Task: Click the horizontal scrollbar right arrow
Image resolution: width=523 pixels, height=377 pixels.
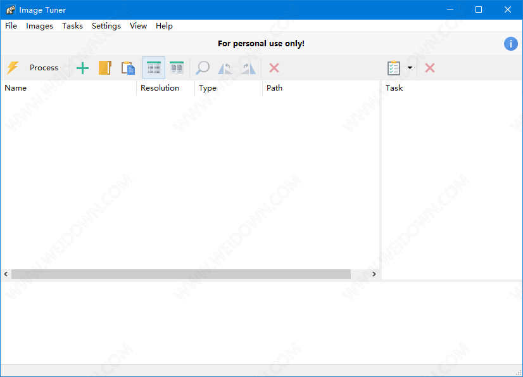Action: click(374, 274)
